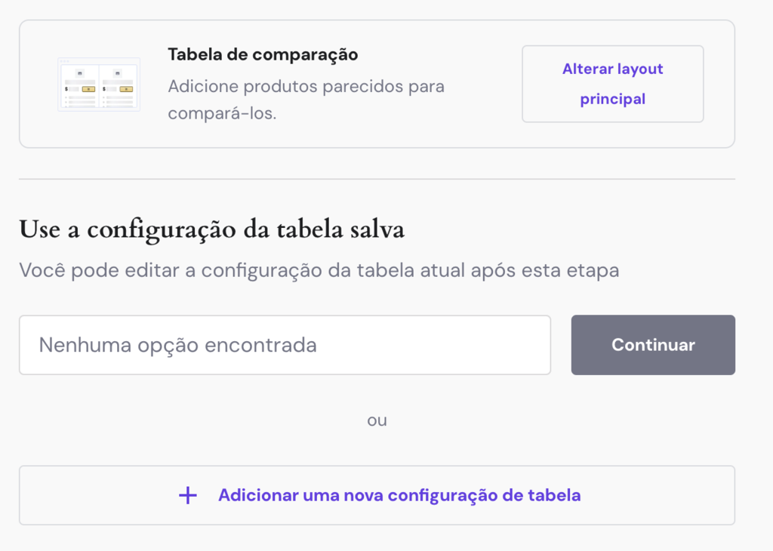
Task: Click the comparison table layout preview icon
Action: [98, 83]
